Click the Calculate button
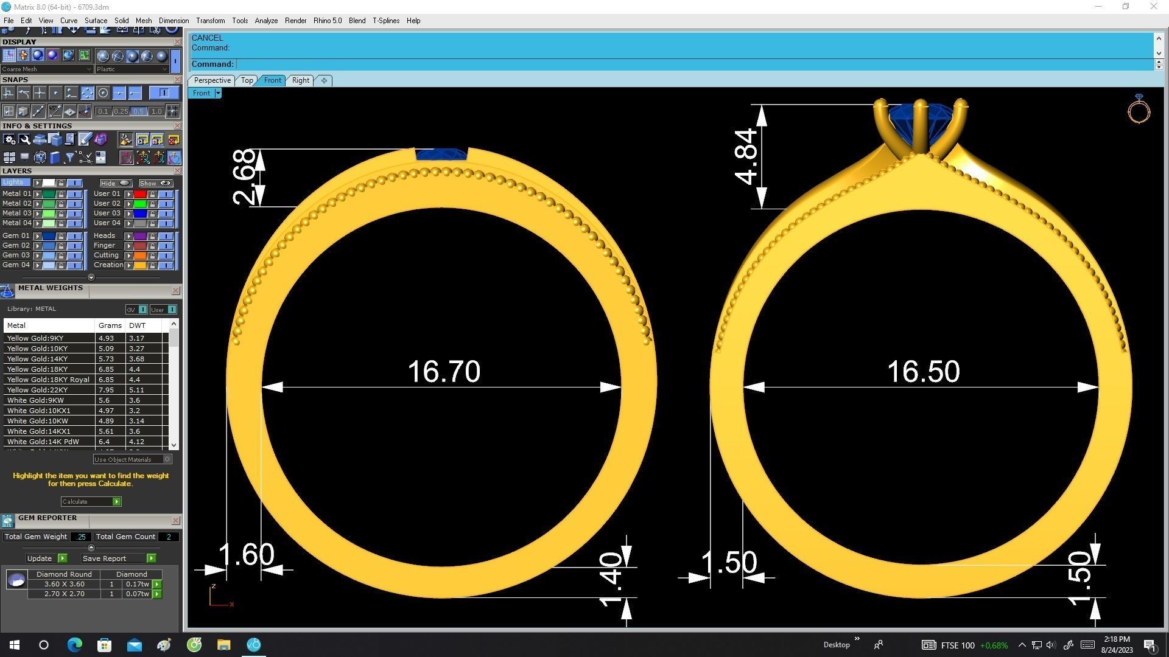 91,501
